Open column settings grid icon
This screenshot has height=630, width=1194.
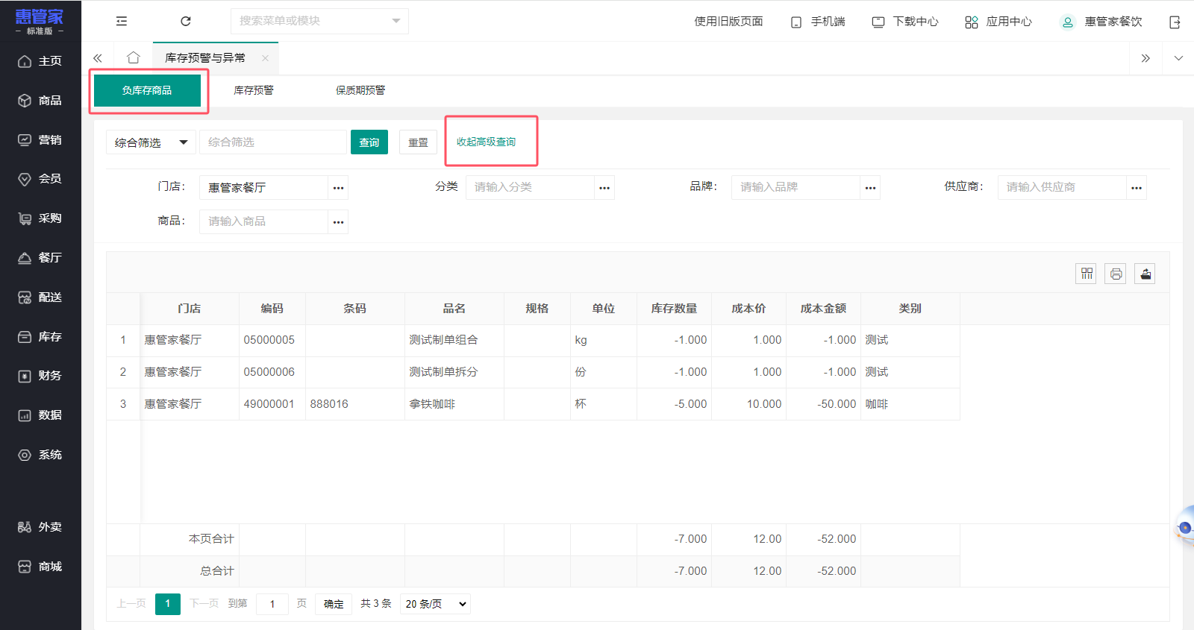(x=1086, y=274)
